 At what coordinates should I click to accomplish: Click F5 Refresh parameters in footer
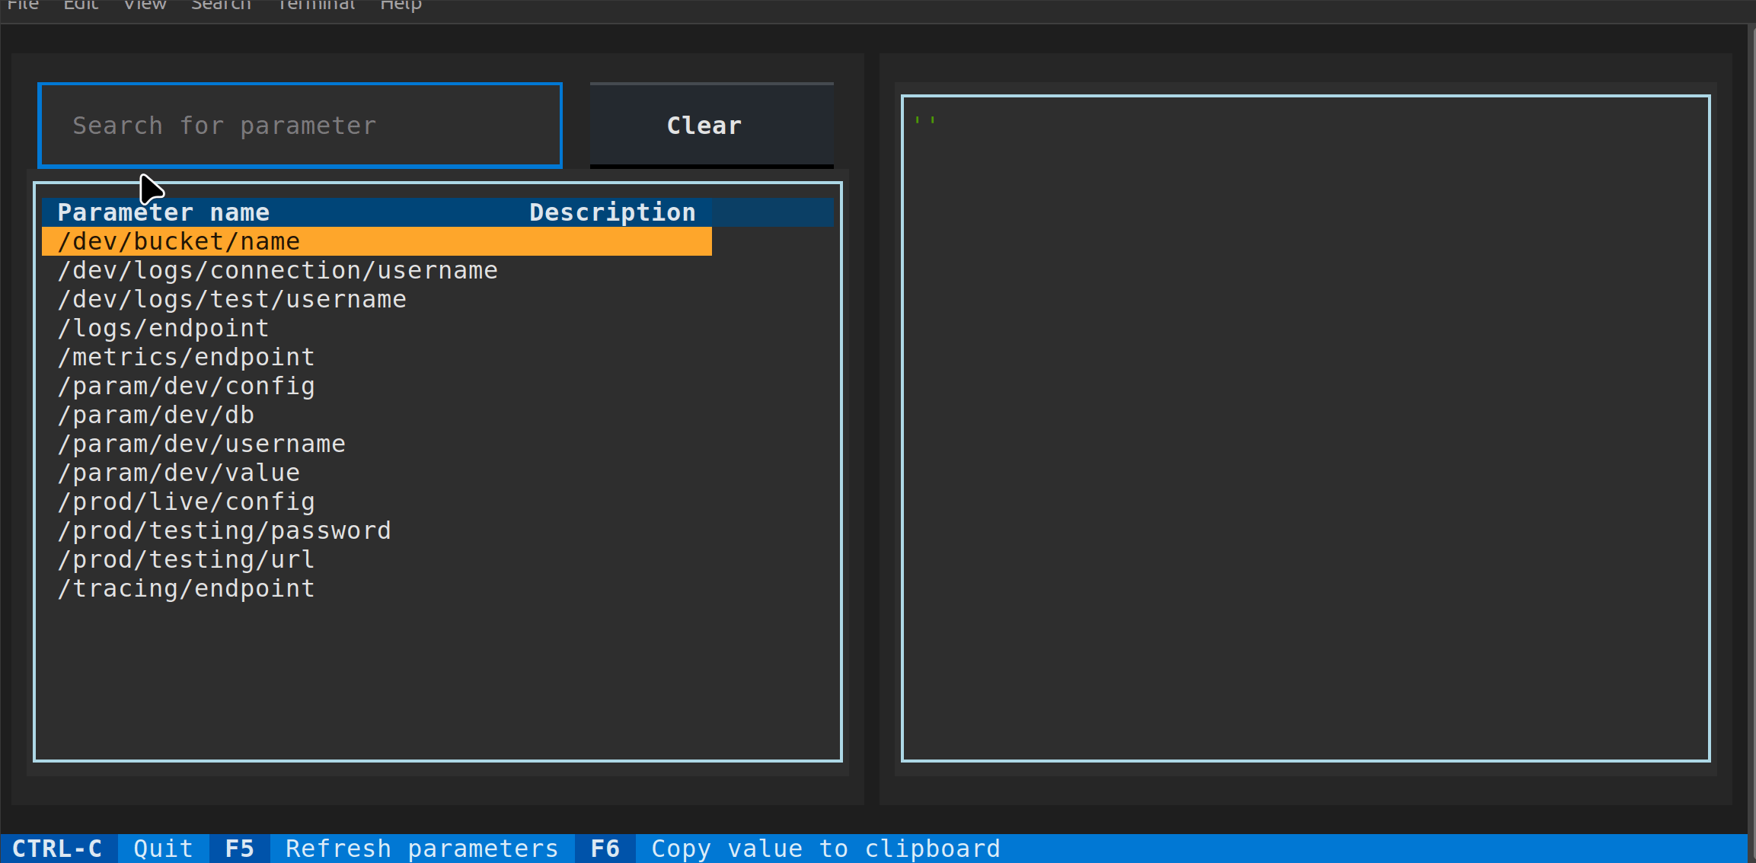point(391,849)
